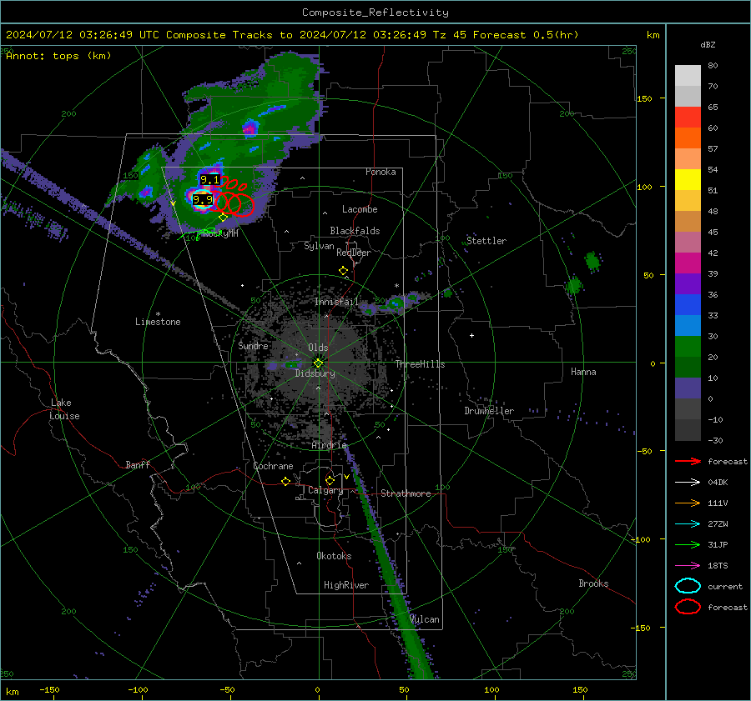Click the Lake Louise label
The width and height of the screenshot is (751, 701).
tap(64, 409)
